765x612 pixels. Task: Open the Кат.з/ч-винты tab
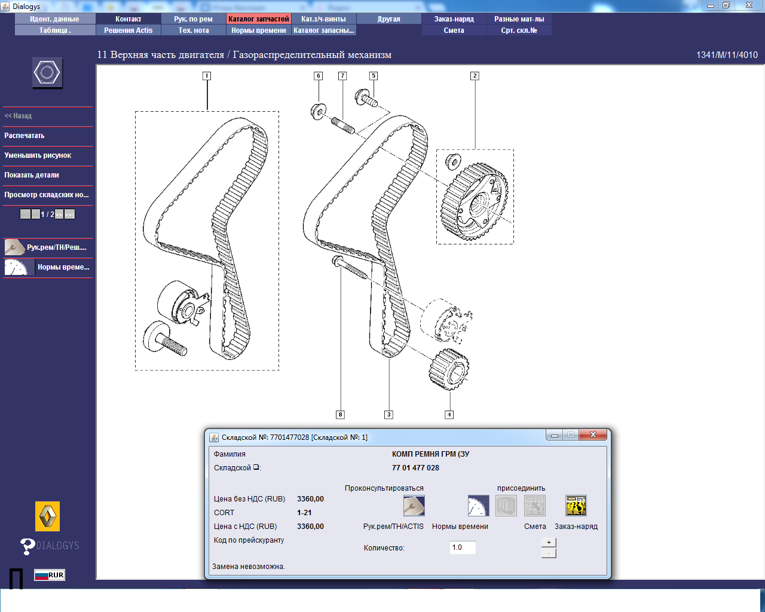(324, 19)
